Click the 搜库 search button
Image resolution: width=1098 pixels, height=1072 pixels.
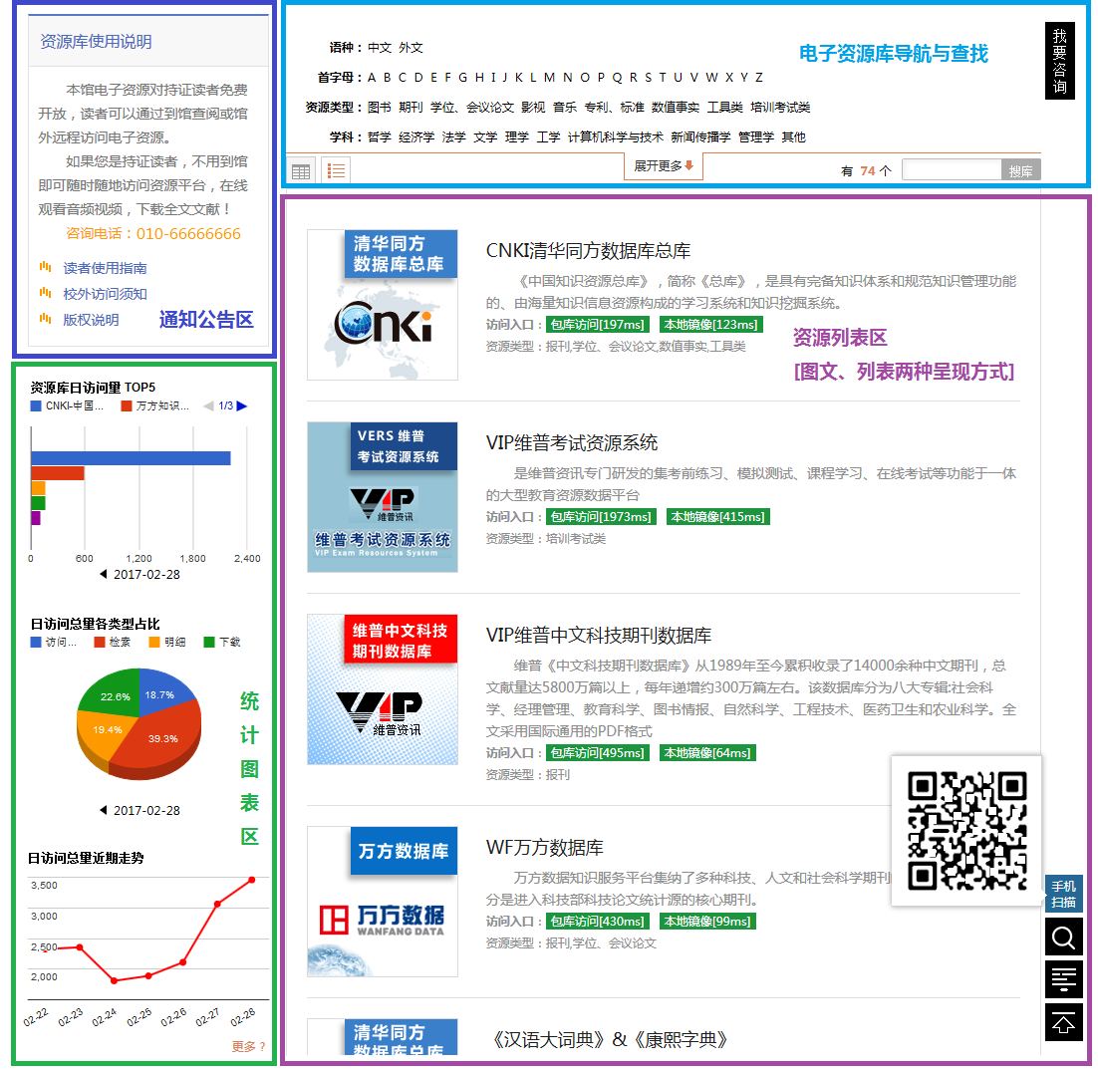(1020, 171)
